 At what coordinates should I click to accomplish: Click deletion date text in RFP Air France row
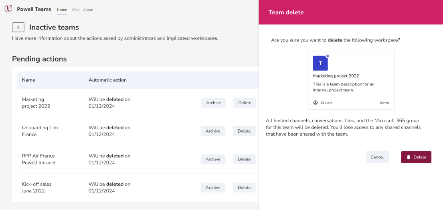click(x=109, y=159)
